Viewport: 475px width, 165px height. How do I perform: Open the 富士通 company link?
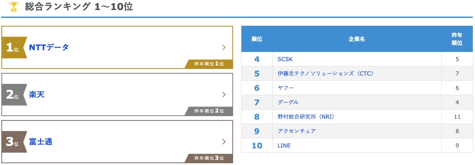click(41, 142)
